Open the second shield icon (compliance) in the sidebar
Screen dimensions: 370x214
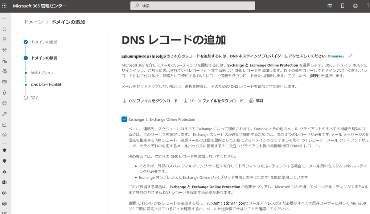coord(4,161)
